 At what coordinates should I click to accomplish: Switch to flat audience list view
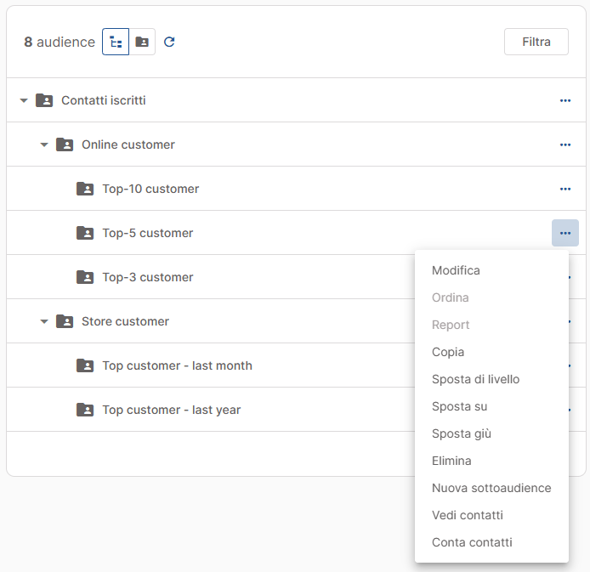tap(142, 42)
